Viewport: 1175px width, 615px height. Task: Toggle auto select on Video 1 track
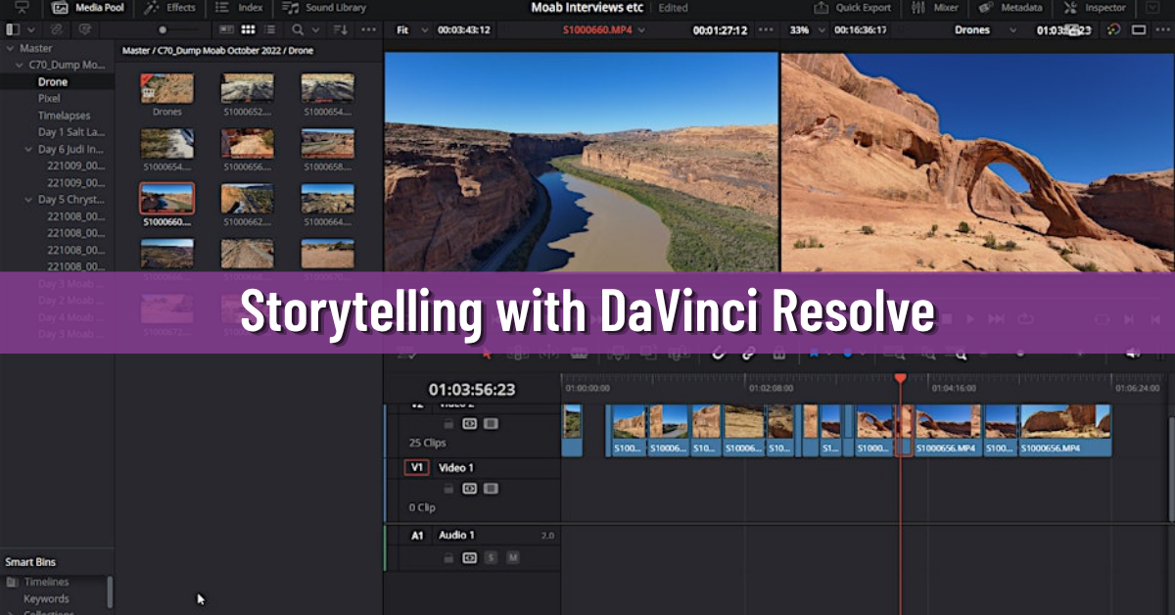tap(470, 488)
